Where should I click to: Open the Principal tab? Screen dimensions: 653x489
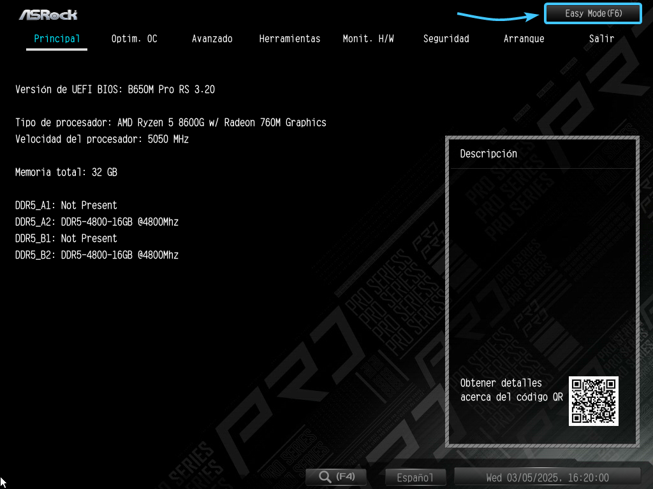[57, 39]
